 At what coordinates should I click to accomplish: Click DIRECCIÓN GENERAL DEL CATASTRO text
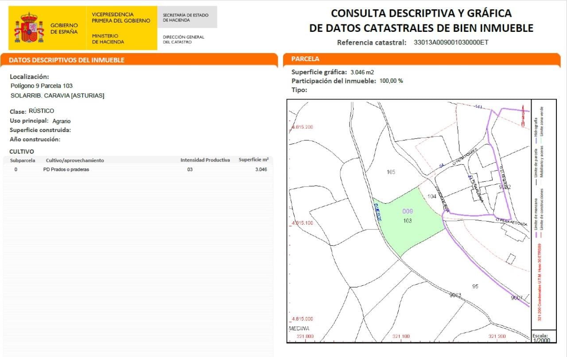(x=183, y=39)
